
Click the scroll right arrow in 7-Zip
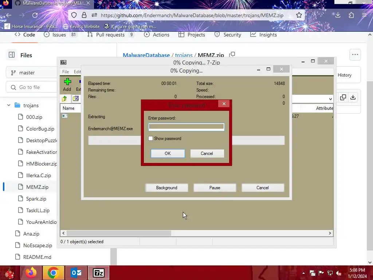(x=330, y=233)
